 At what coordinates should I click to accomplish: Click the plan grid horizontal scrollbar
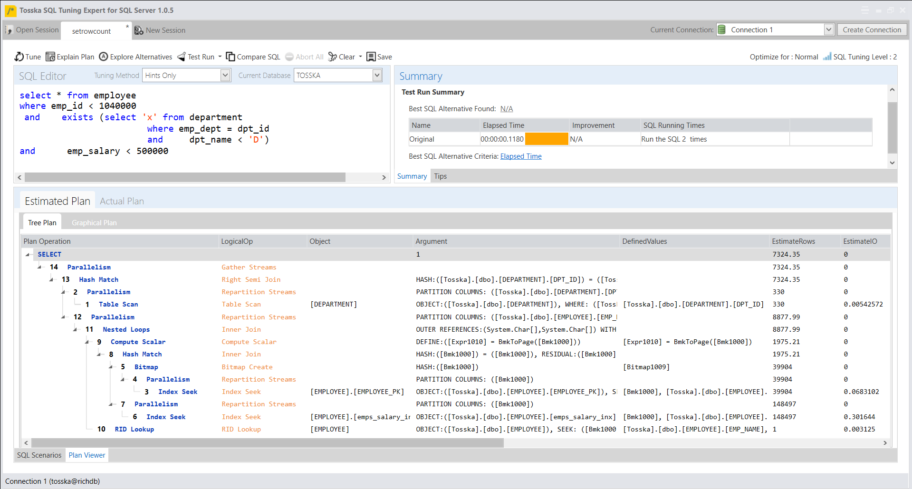tap(268, 442)
